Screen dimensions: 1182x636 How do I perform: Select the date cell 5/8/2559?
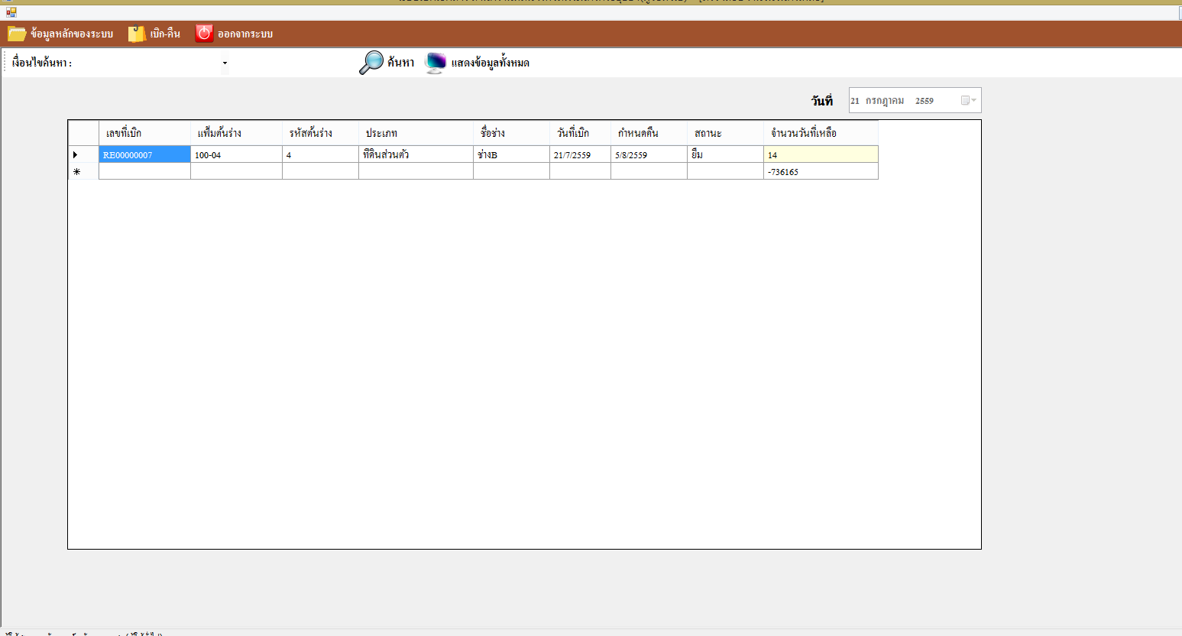649,154
